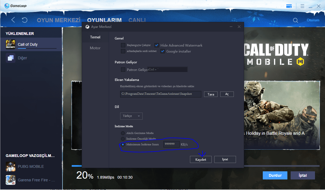Click the Oturum login link
This screenshot has width=325, height=190.
[x=313, y=20]
